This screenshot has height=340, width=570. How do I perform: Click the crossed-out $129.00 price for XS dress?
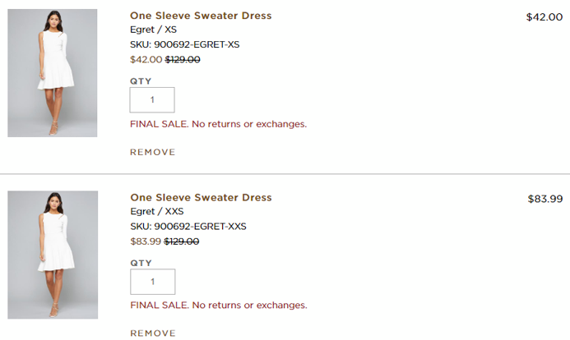[183, 59]
